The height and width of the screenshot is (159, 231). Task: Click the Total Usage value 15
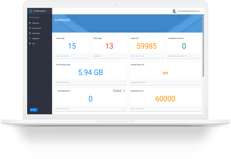(x=72, y=46)
